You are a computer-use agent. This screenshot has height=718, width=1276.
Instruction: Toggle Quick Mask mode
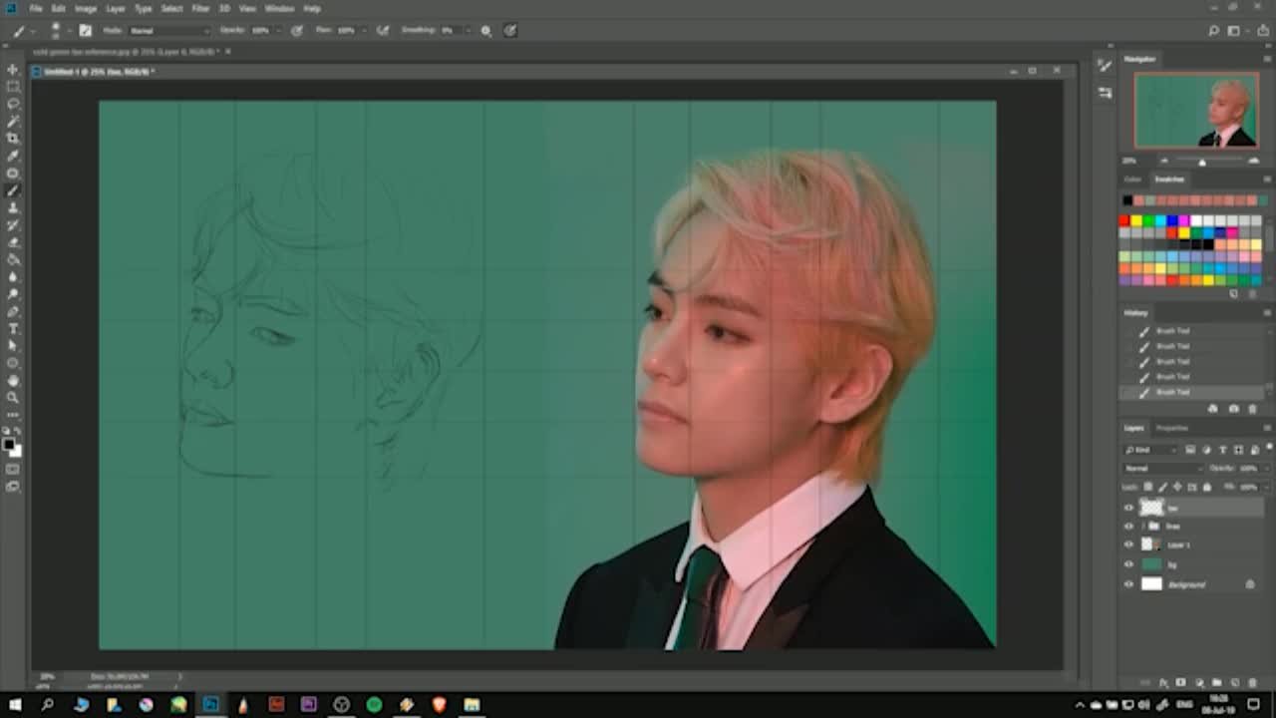[x=13, y=469]
